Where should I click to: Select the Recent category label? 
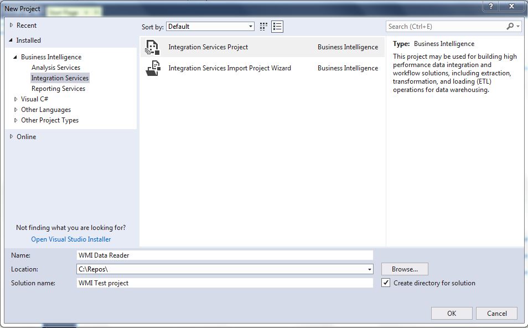coord(27,25)
